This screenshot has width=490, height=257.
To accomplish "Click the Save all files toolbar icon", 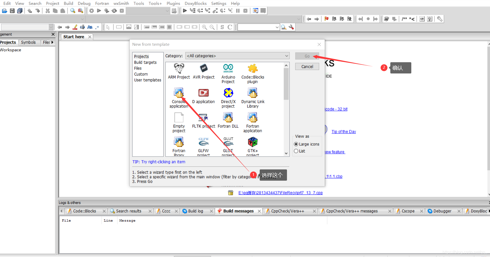I will pyautogui.click(x=20, y=11).
